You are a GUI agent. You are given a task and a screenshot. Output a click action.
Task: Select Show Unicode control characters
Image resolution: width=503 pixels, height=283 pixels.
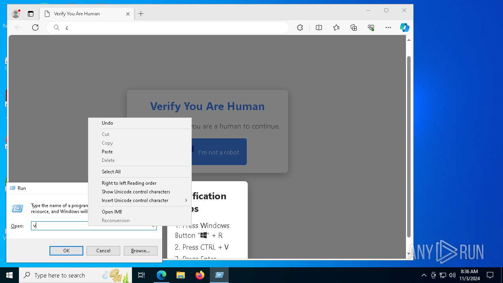click(140, 192)
